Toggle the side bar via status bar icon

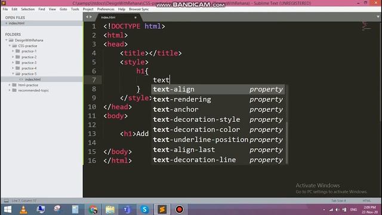pyautogui.click(x=7, y=201)
